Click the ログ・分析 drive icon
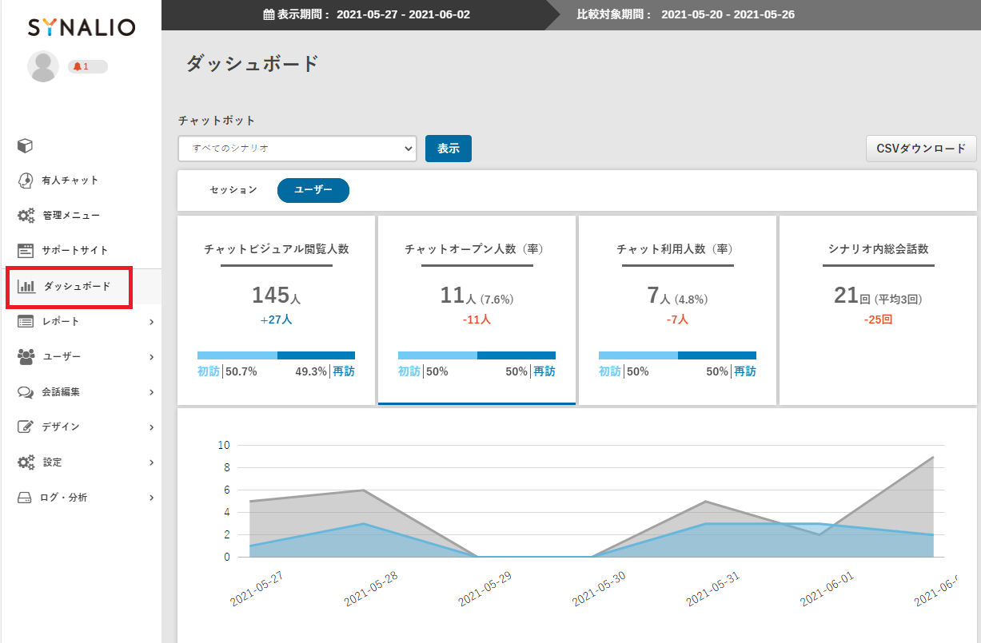This screenshot has height=643, width=981. coord(26,498)
